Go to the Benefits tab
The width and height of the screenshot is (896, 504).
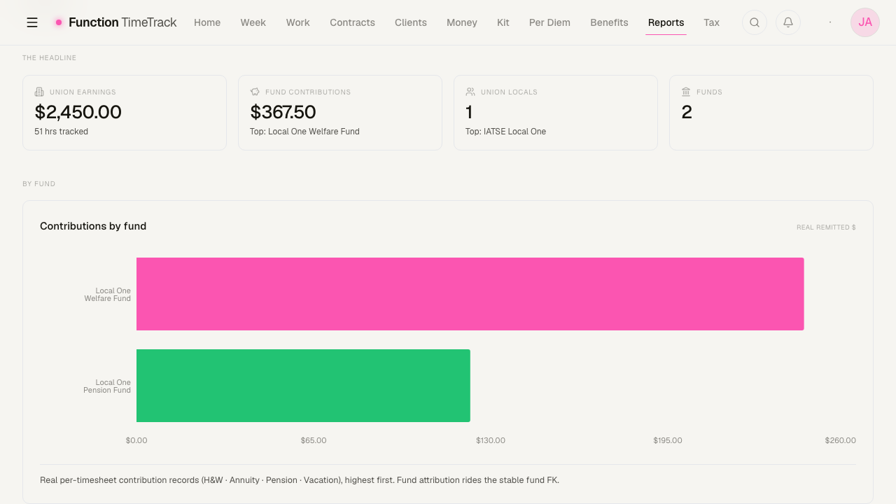(609, 22)
